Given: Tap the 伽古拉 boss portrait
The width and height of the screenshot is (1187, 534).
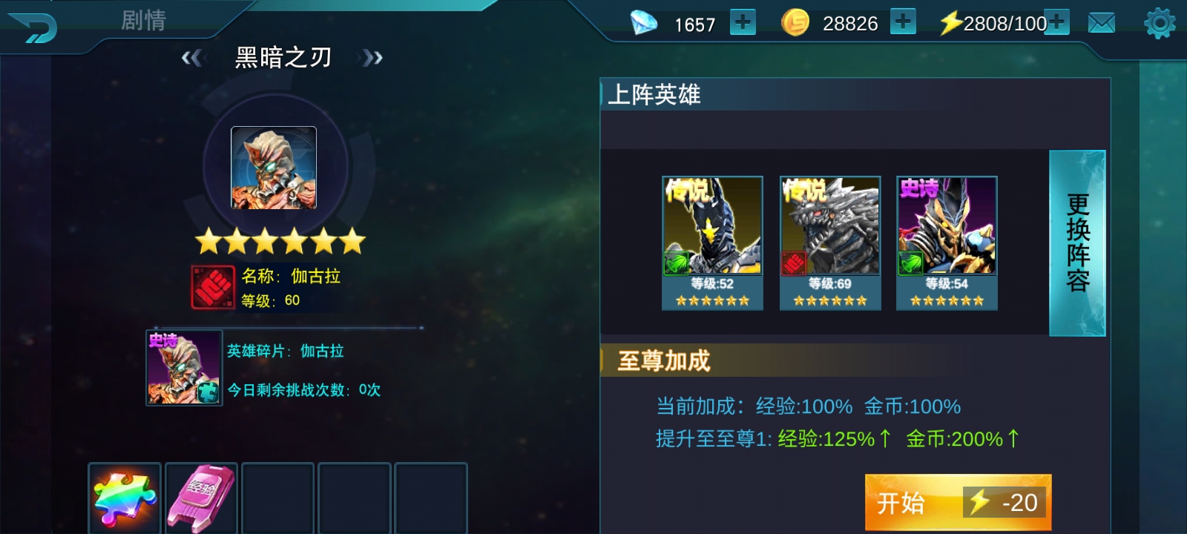Looking at the screenshot, I should pos(274,168).
